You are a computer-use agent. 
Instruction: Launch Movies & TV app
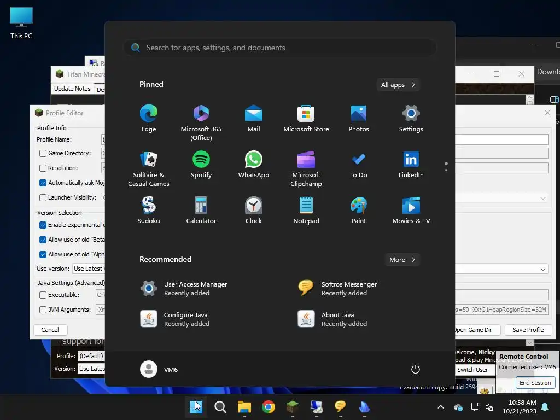(x=411, y=211)
